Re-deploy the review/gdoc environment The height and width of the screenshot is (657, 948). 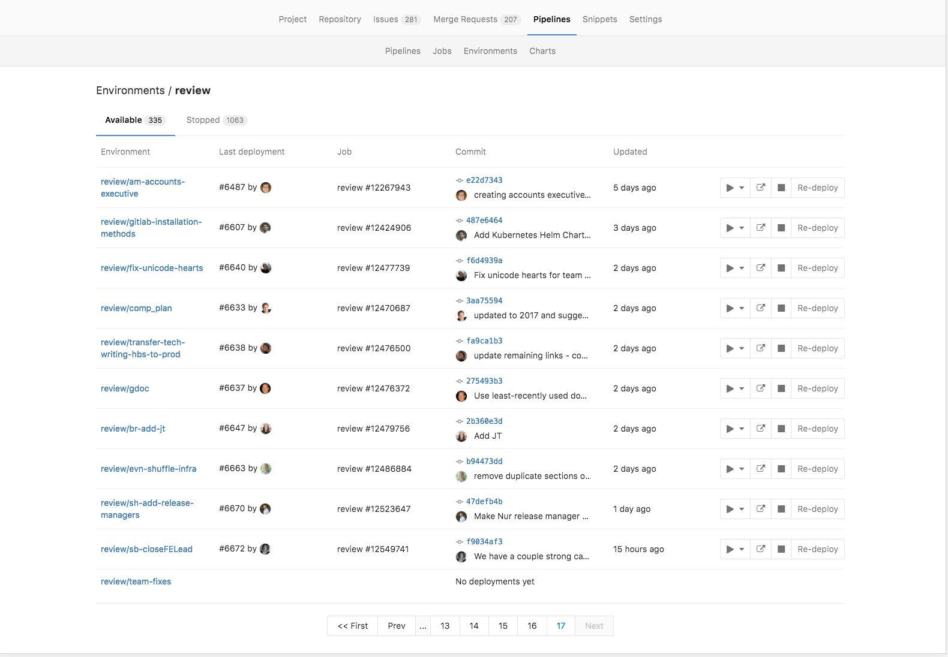click(817, 388)
